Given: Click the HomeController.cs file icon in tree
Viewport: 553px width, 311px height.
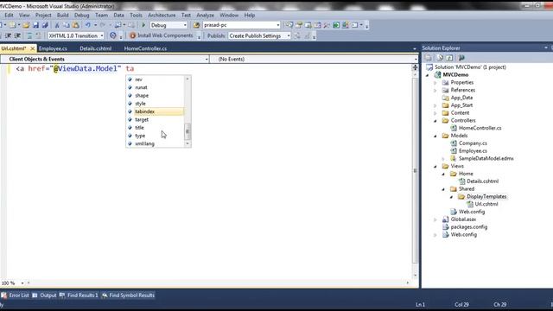Looking at the screenshot, I should (x=454, y=128).
